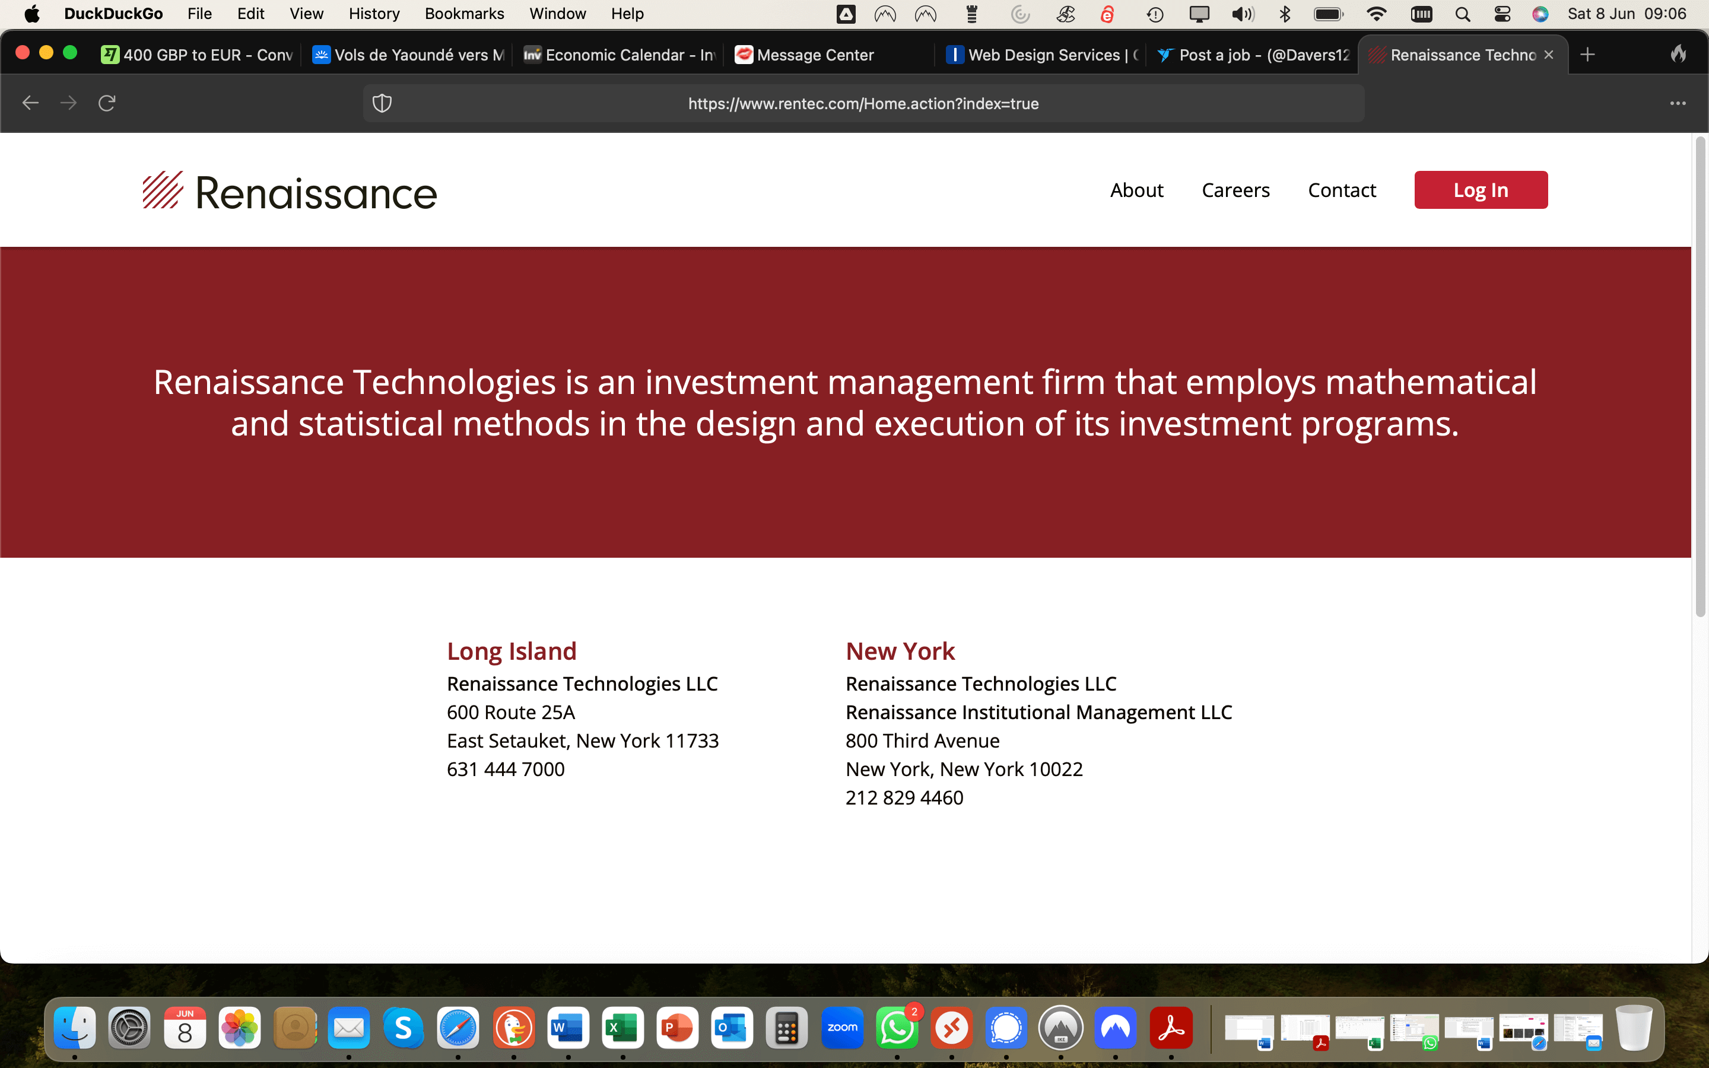Open Outlook from the dock
The width and height of the screenshot is (1709, 1068).
(732, 1027)
